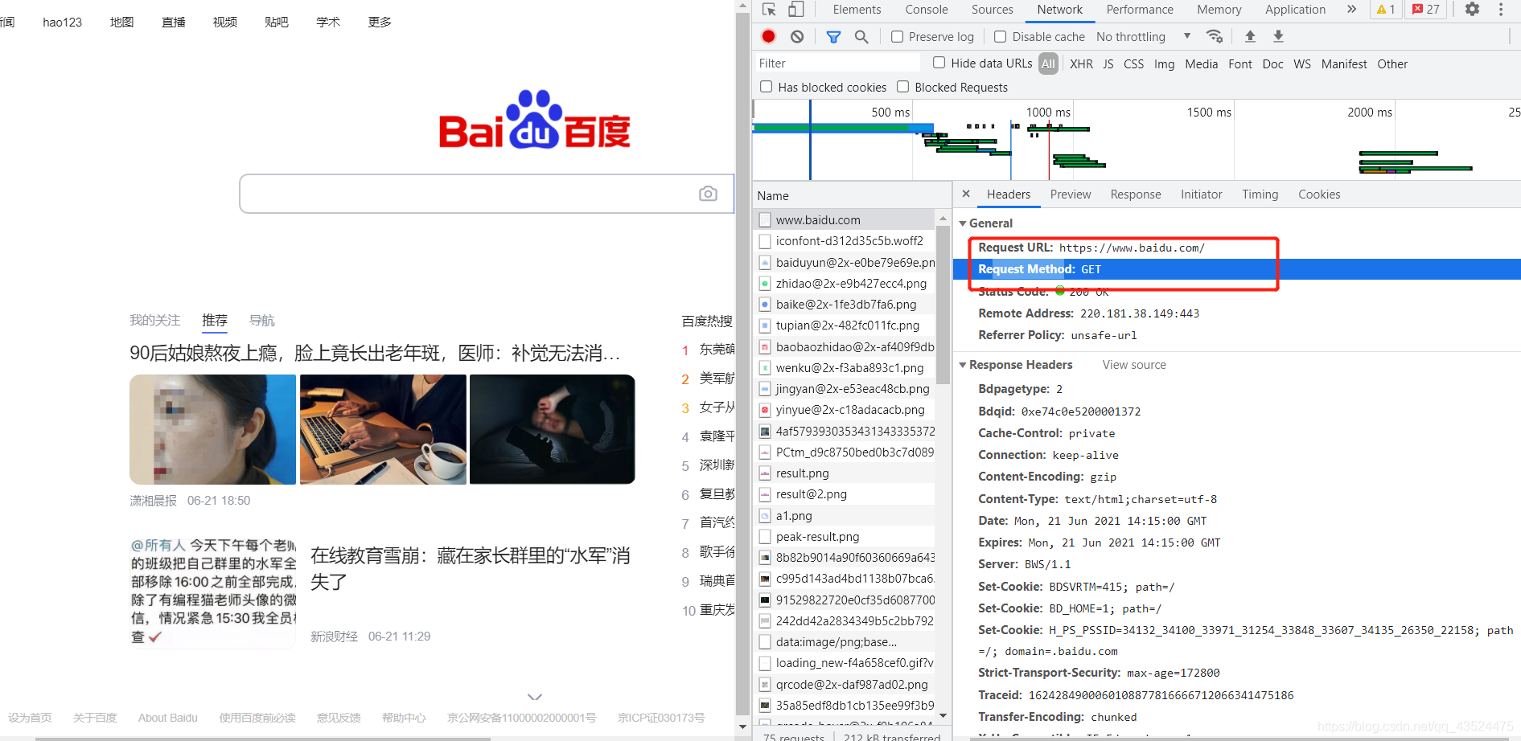Collapse the General section
1521x741 pixels.
point(963,223)
